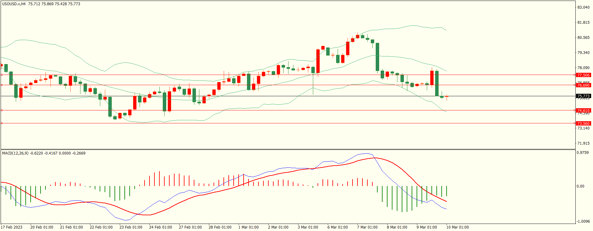Click the 9 Mar 01:00 time label

pos(427,227)
